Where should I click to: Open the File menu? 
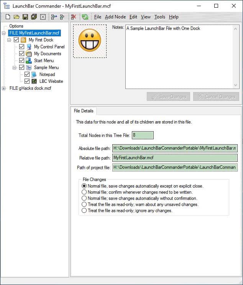coord(98,17)
